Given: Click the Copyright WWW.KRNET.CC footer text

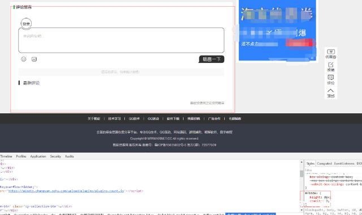Looking at the screenshot, I should click(x=164, y=139).
